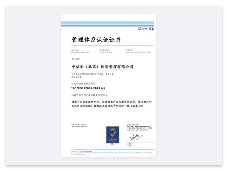Click the handwritten signature on the certificate
The height and width of the screenshot is (171, 228).
(x=136, y=137)
